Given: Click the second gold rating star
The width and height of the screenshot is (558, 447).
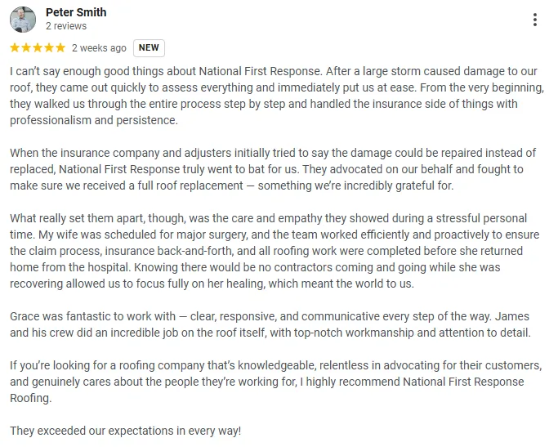Looking at the screenshot, I should [26, 47].
